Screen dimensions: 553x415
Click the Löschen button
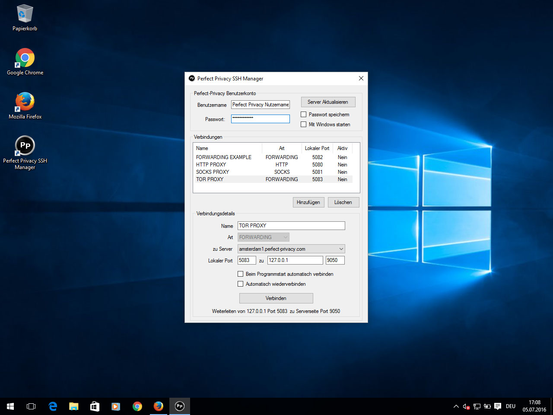pos(343,202)
